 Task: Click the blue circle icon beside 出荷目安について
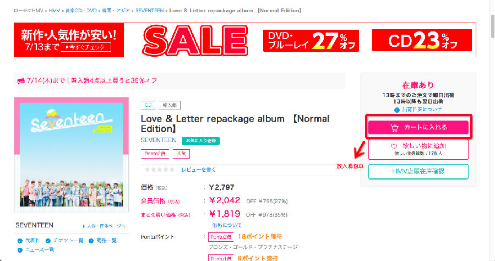pyautogui.click(x=397, y=110)
